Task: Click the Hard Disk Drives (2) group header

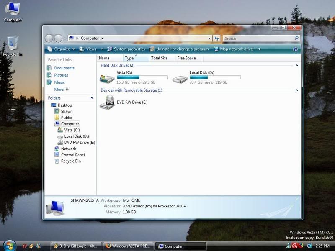Action: pyautogui.click(x=118, y=65)
